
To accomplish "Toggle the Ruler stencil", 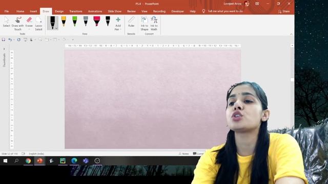I will 131,22.
